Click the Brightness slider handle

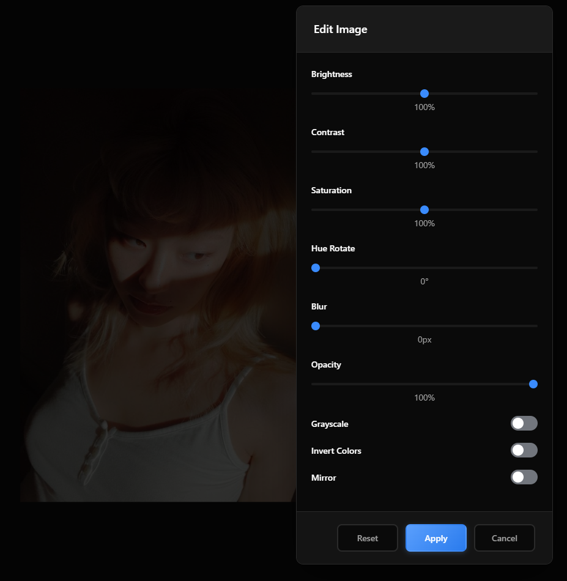424,94
